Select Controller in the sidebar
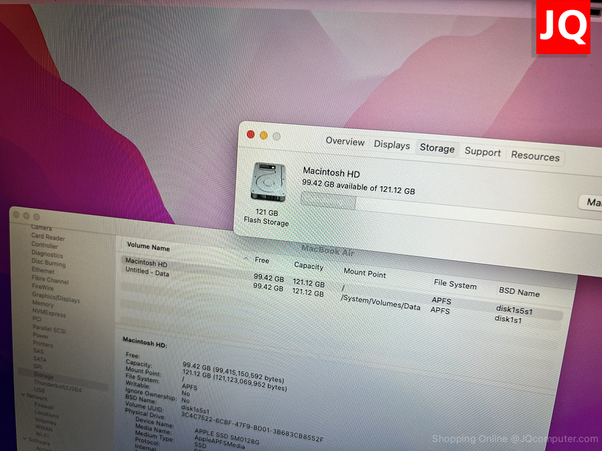This screenshot has height=451, width=602. pos(45,246)
